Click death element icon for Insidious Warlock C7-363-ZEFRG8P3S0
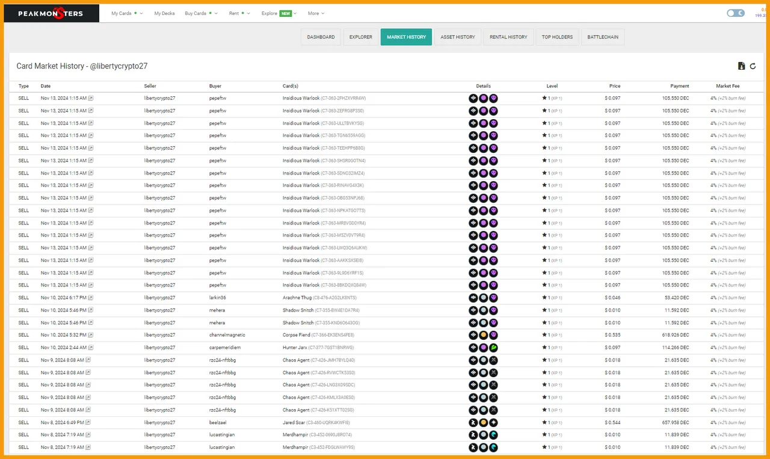The image size is (770, 459). (493, 111)
